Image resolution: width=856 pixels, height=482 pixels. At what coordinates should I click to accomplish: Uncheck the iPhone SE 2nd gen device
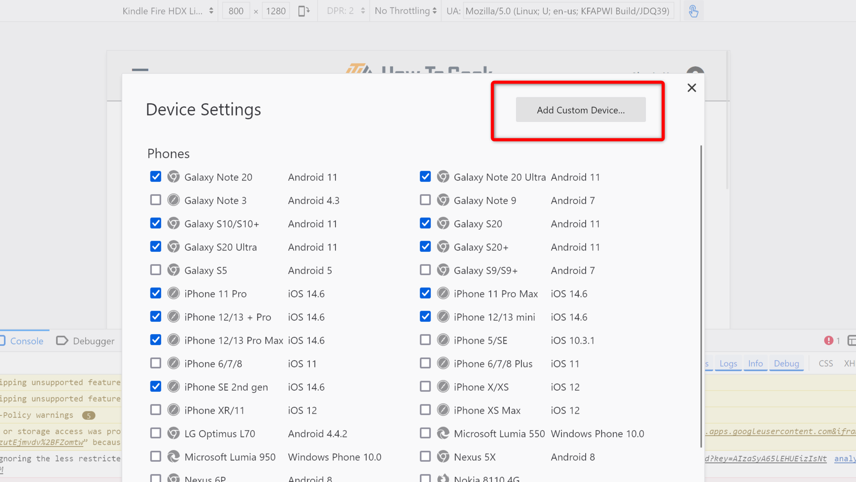(156, 386)
